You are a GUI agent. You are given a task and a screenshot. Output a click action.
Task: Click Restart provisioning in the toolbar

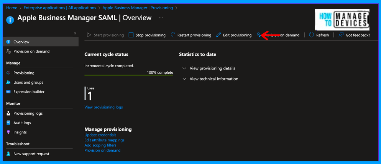coord(191,35)
